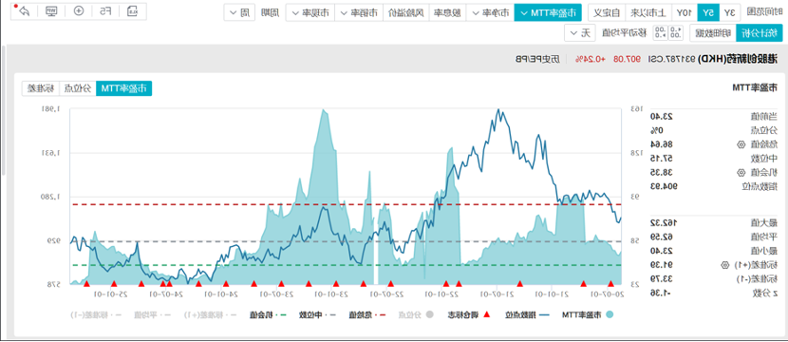Expand the 市现率 metric dropdown

click(x=310, y=12)
